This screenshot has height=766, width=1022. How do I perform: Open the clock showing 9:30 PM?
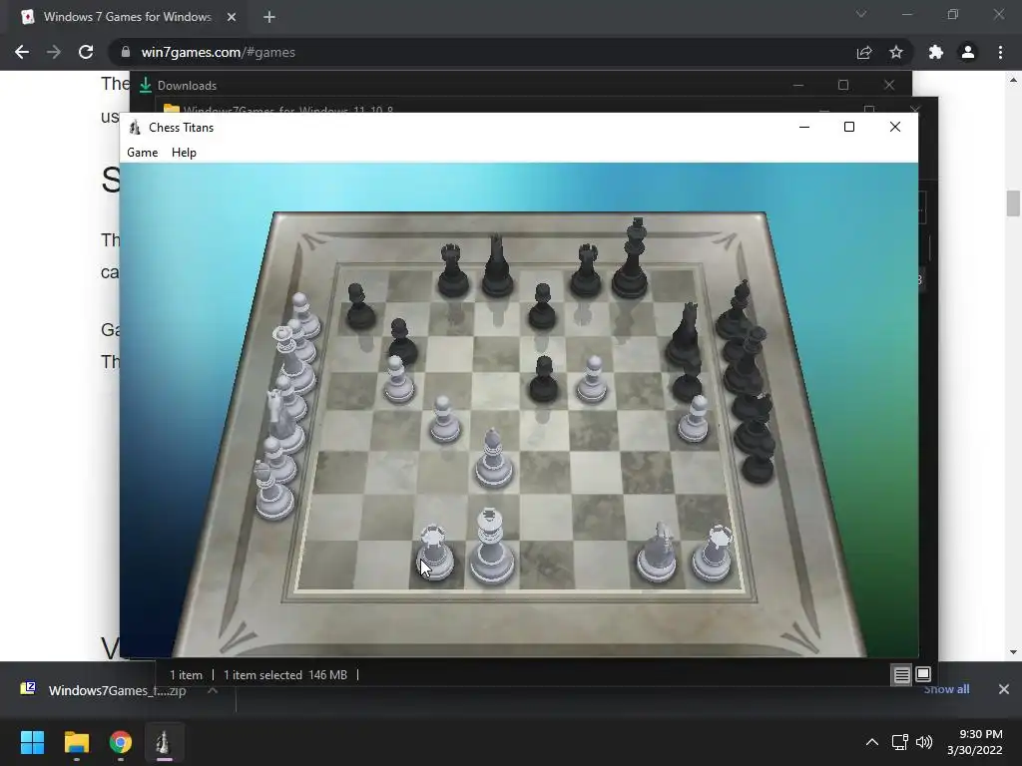pyautogui.click(x=975, y=742)
